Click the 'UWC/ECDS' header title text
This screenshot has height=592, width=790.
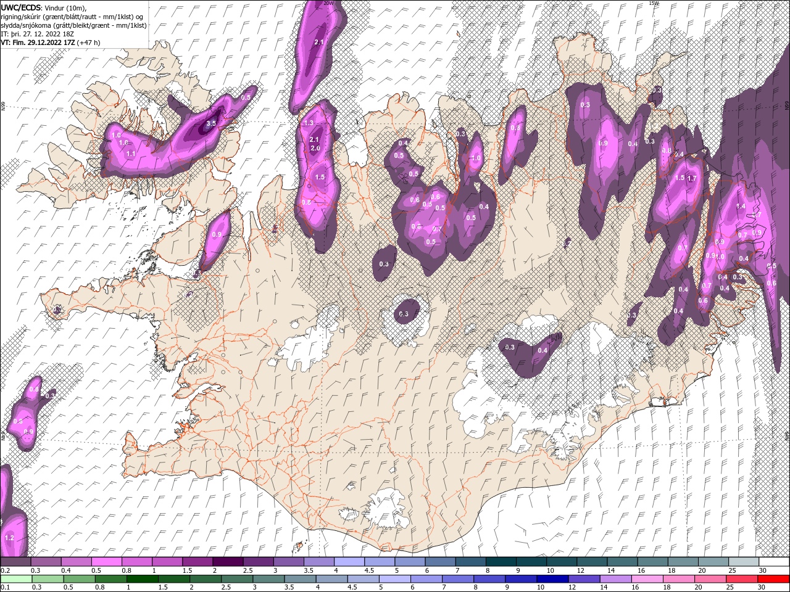pos(21,7)
